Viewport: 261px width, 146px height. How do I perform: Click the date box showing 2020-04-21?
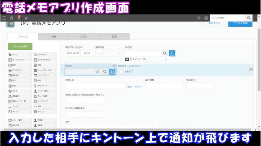[x=73, y=53]
